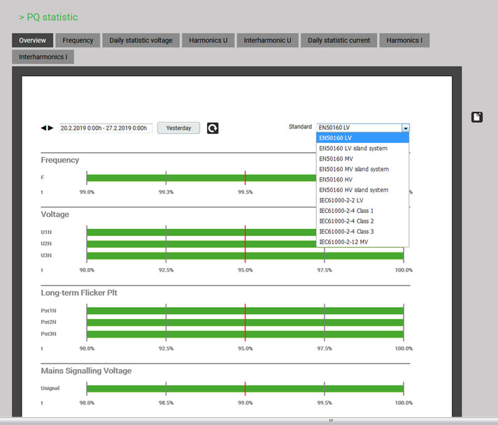Image resolution: width=498 pixels, height=425 pixels.
Task: Pick EN50160 MV island system
Action: tap(362, 170)
